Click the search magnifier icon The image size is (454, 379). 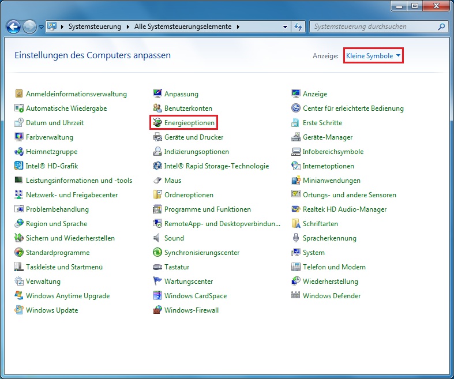(441, 27)
